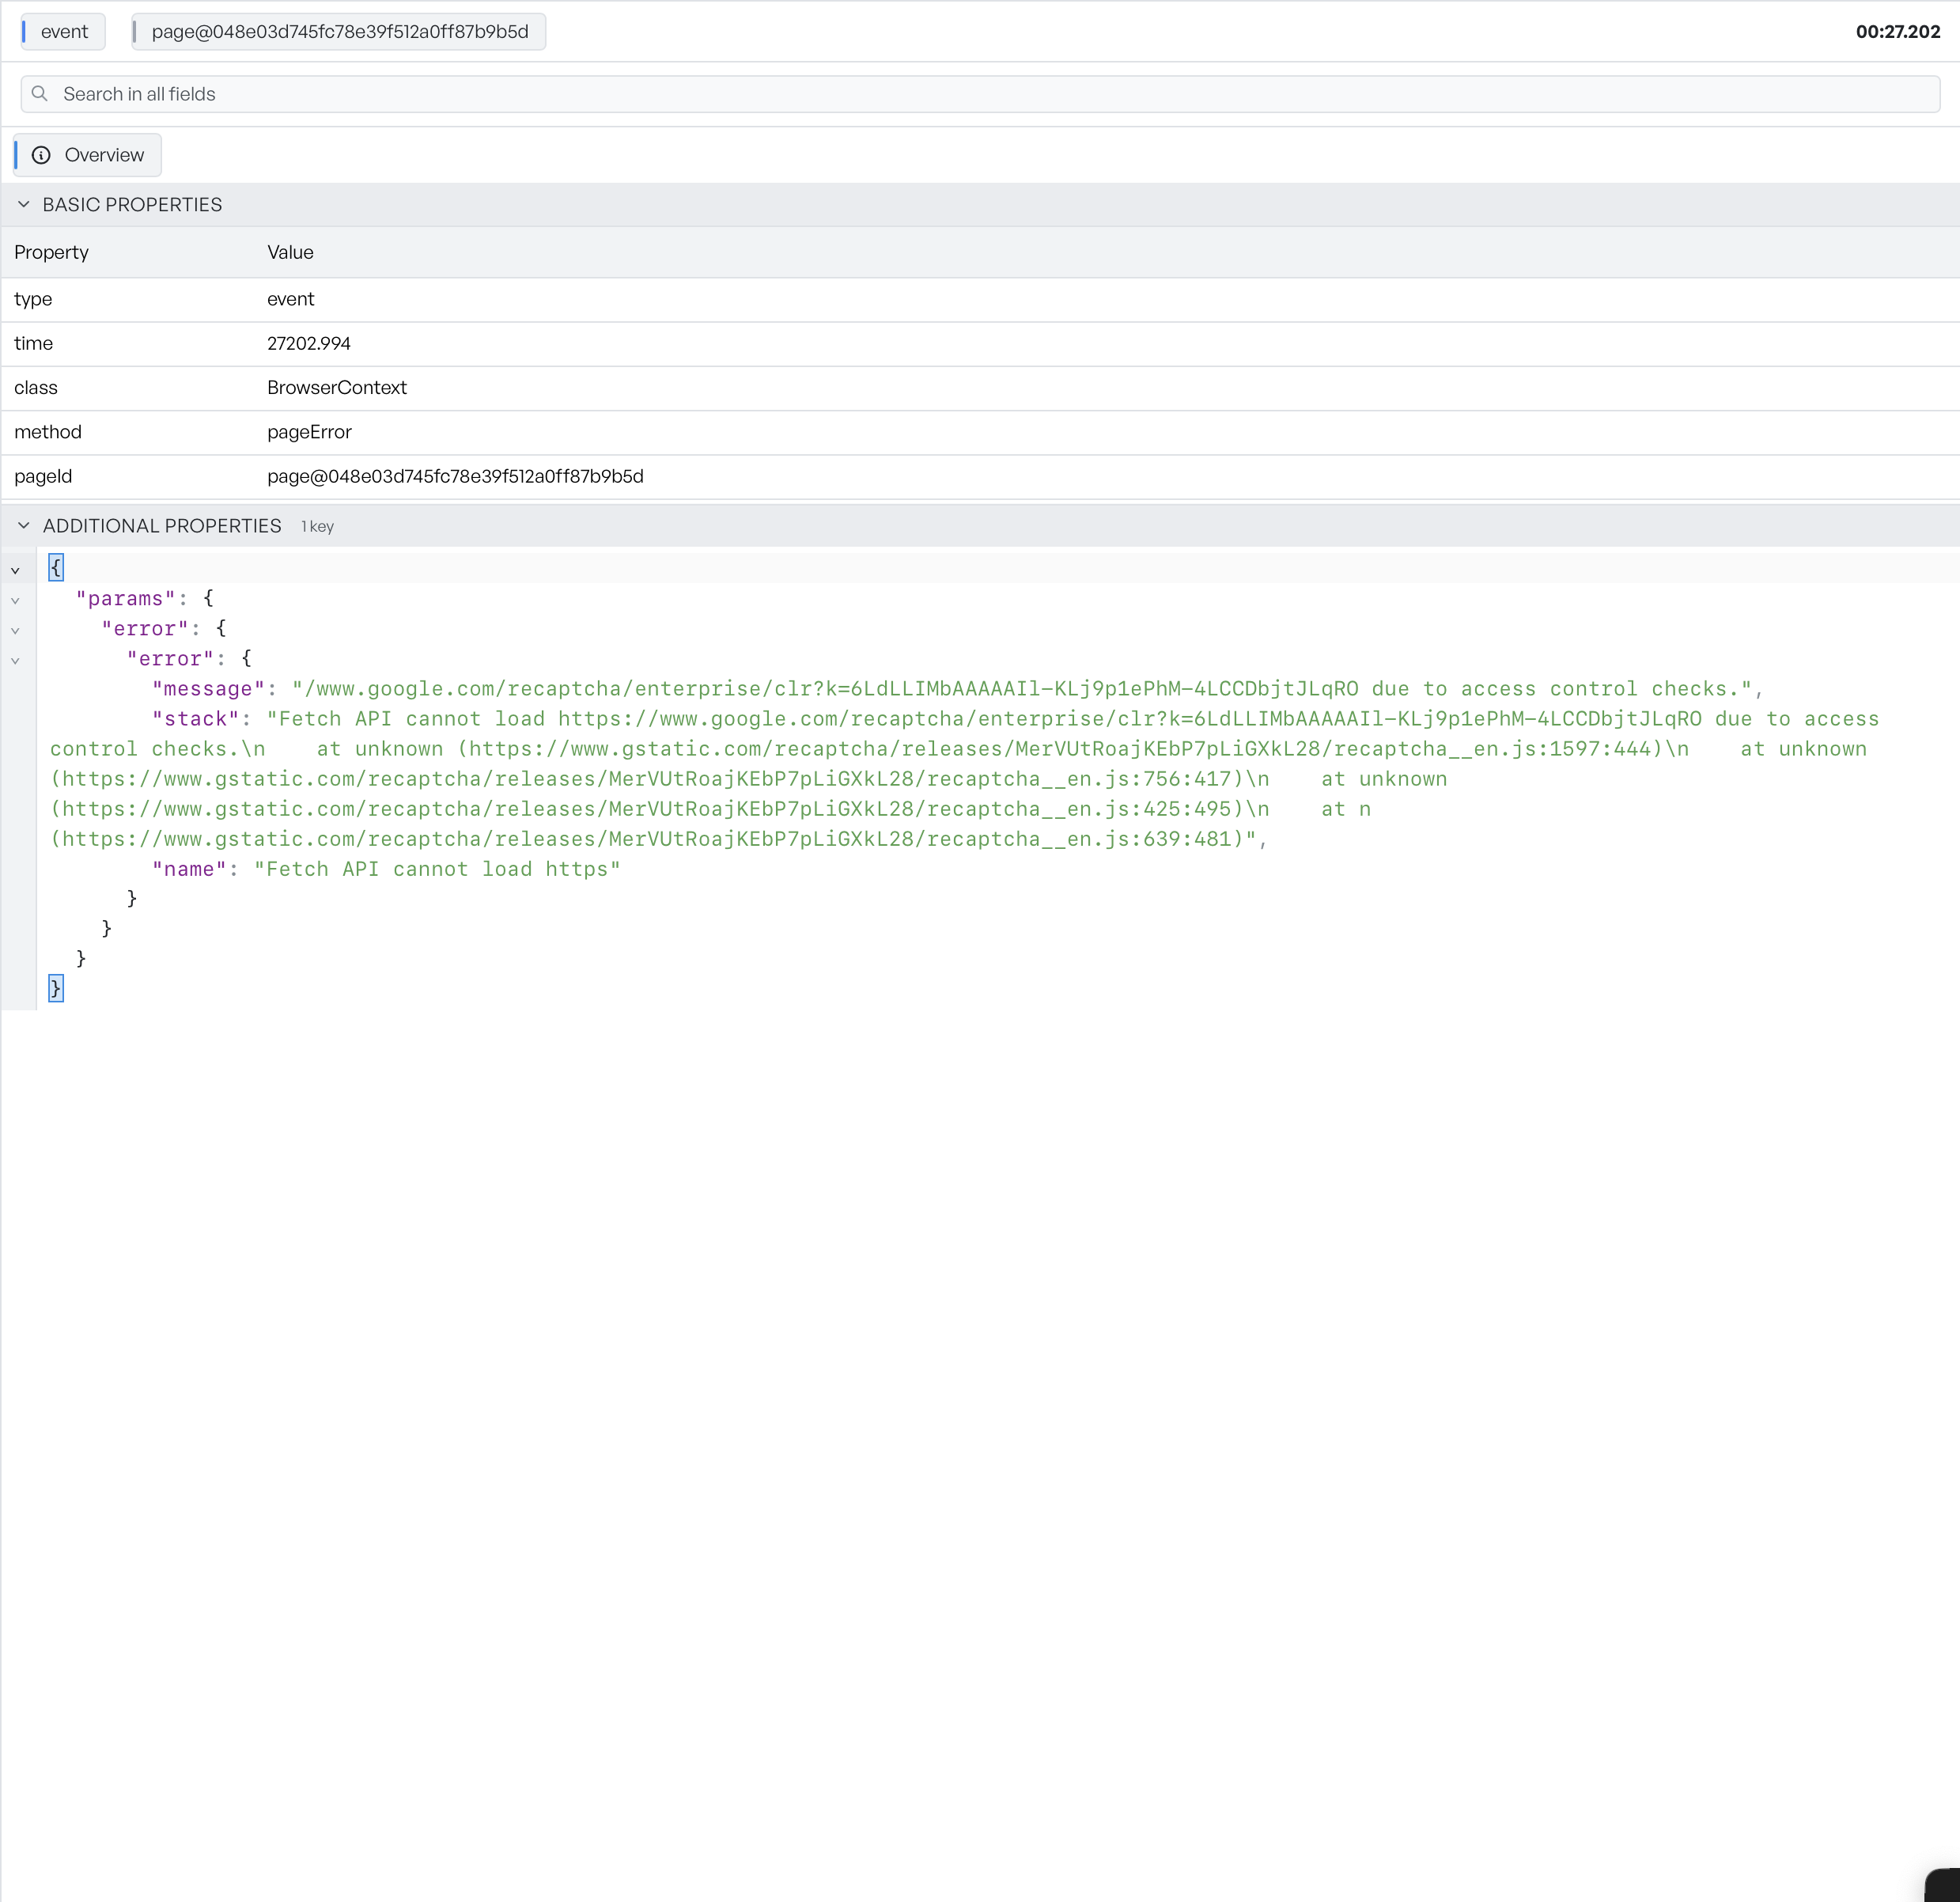Click the Property column header

point(51,252)
